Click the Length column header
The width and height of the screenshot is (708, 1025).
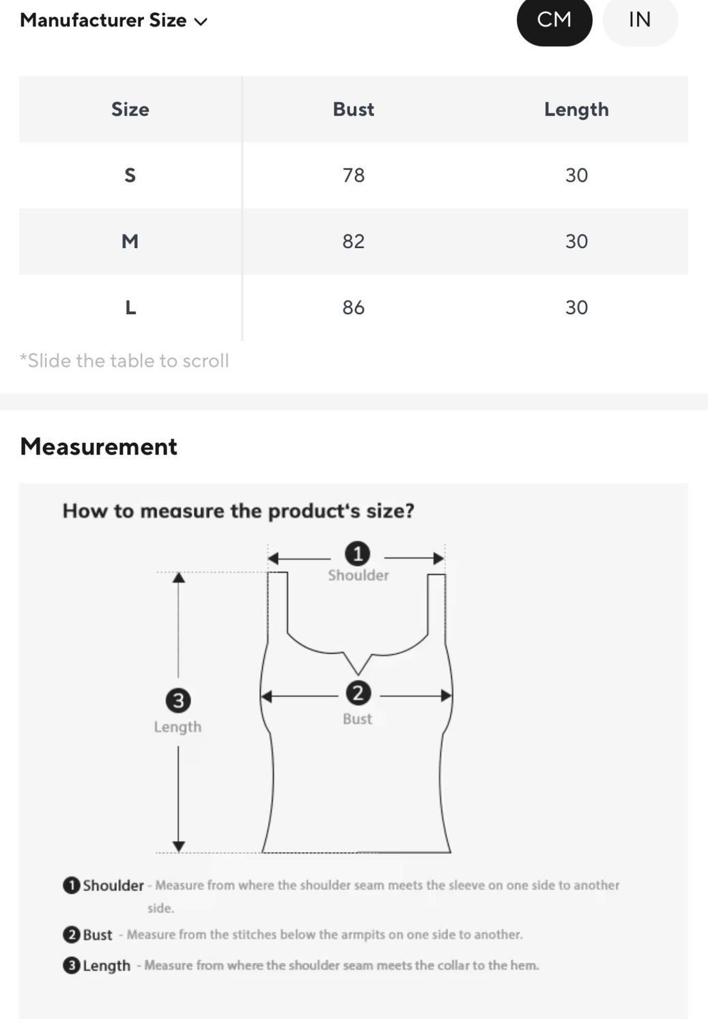point(576,109)
